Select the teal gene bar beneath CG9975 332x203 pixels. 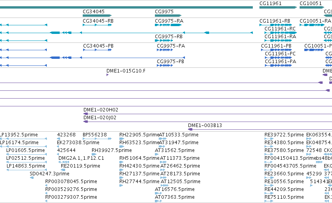[168, 16]
